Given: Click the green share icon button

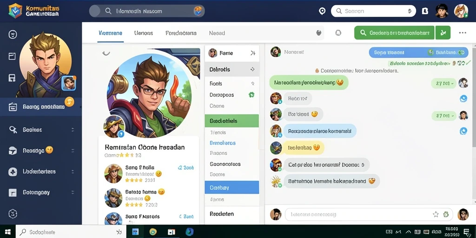Looking at the screenshot, I should click(x=443, y=33).
